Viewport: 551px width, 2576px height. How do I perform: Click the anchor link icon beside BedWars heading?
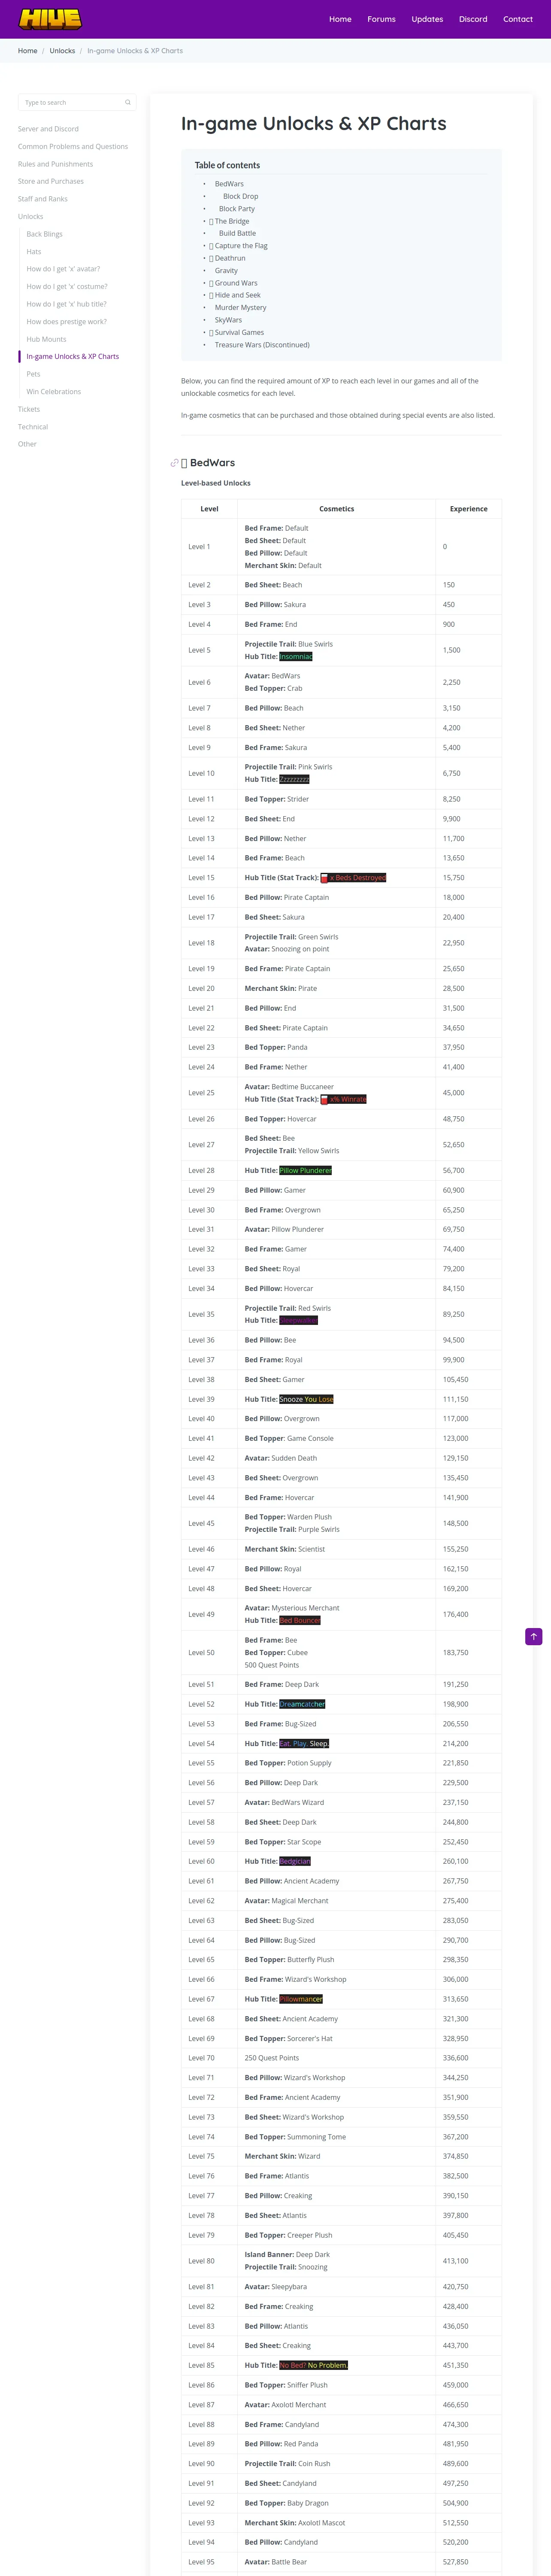174,463
